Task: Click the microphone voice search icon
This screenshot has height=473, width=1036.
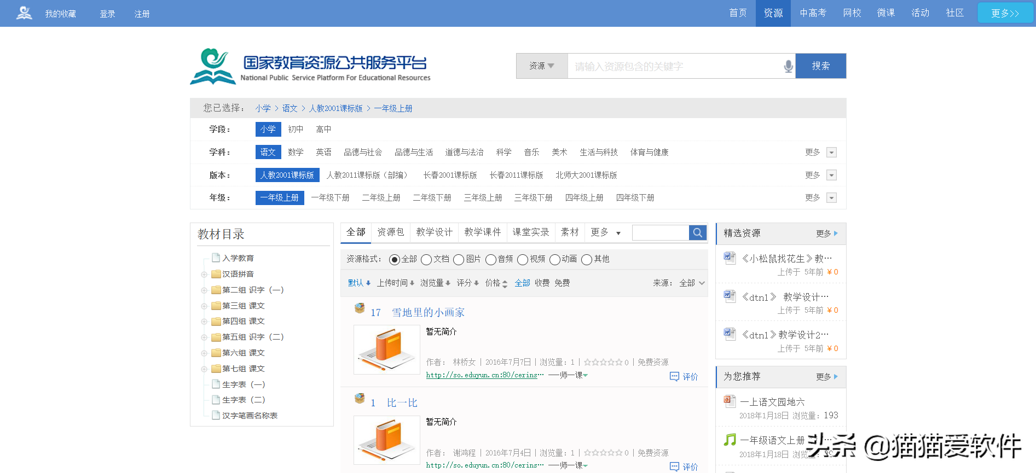Action: click(788, 66)
